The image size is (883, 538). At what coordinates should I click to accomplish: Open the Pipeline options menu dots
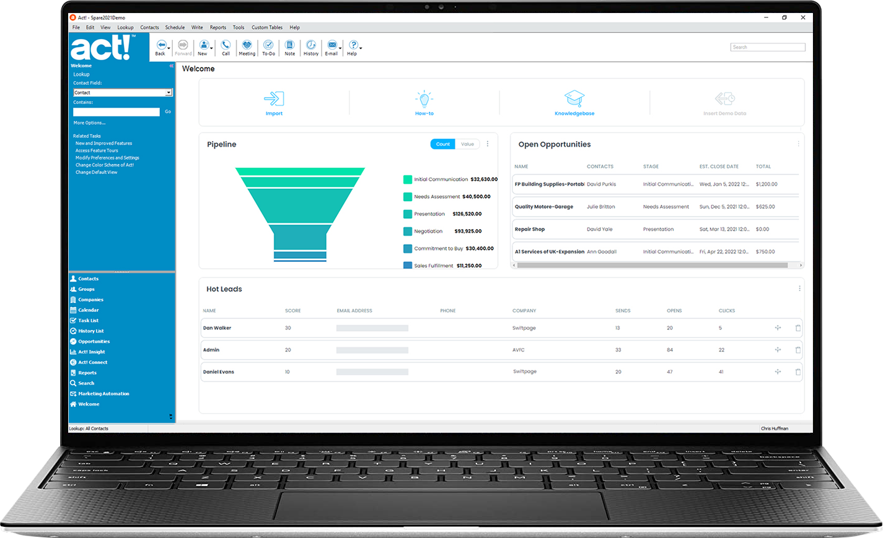[488, 144]
